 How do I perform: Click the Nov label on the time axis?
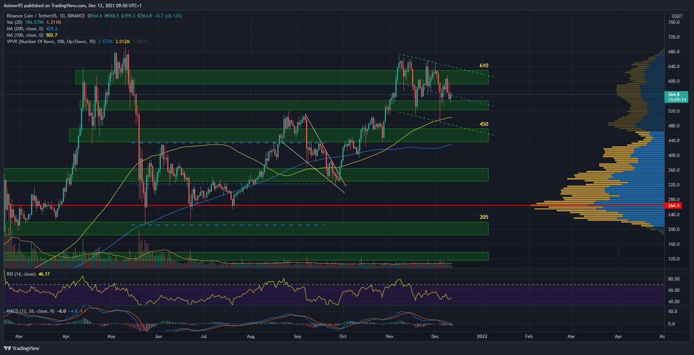click(390, 336)
